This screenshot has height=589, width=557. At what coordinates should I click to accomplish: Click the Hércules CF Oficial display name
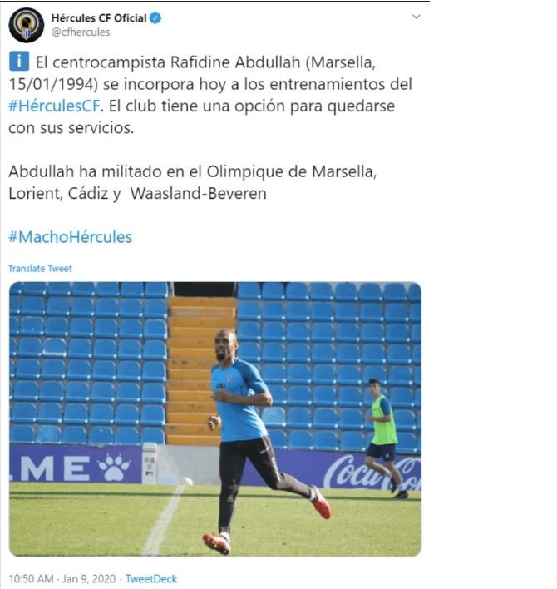99,18
